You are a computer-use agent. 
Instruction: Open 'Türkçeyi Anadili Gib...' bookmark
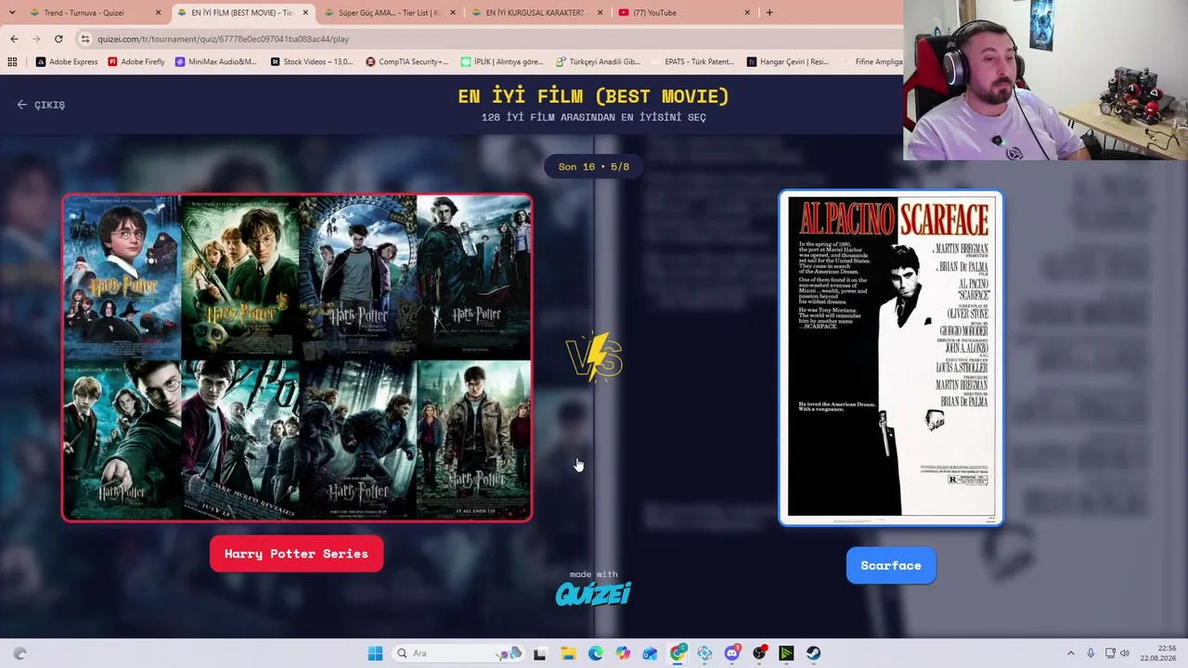599,62
